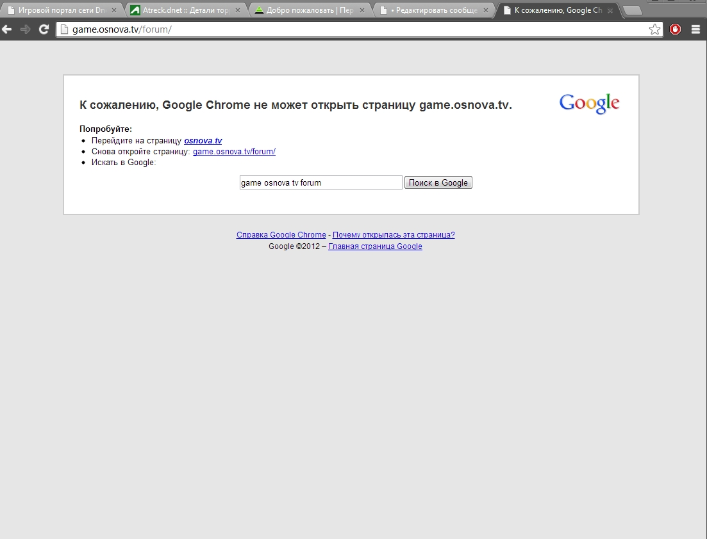This screenshot has height=539, width=707.
Task: Close the 'Игровой портал сети' tab
Action: coord(114,11)
